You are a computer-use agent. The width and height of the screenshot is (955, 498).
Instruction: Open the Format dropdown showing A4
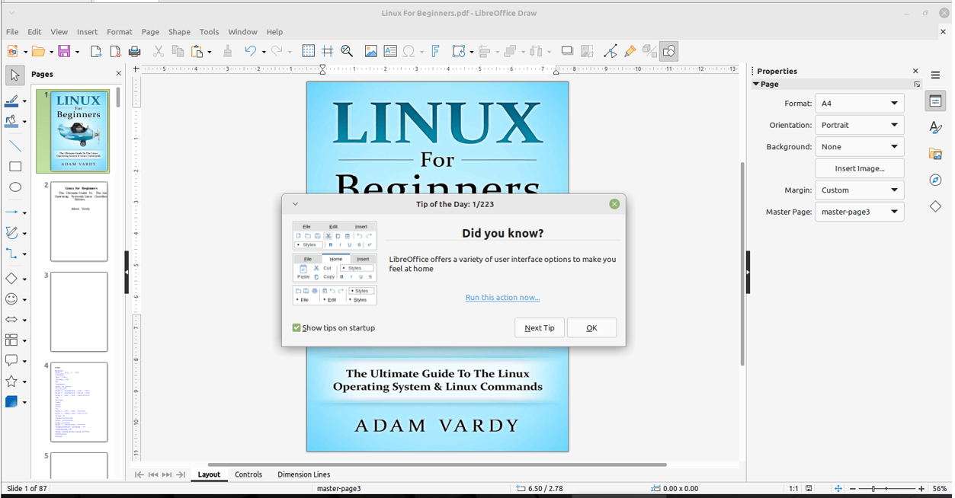860,103
